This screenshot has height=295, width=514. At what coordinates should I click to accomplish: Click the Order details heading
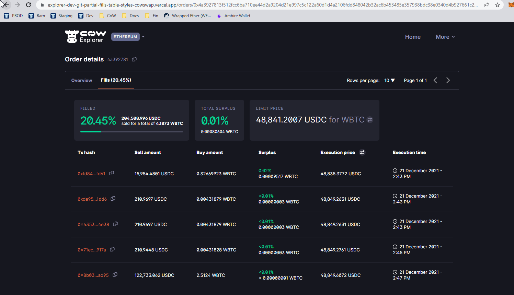[x=84, y=59]
